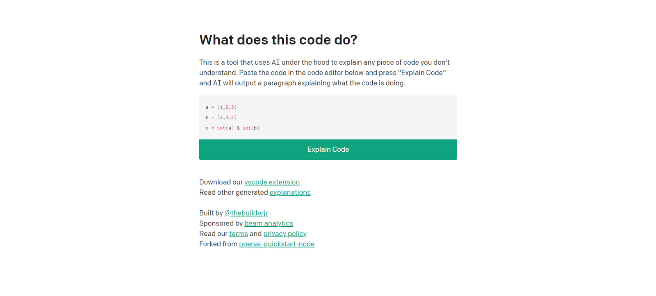This screenshot has width=656, height=296.
Task: Place cursor on the line b = [2,3,4]
Action: click(221, 118)
